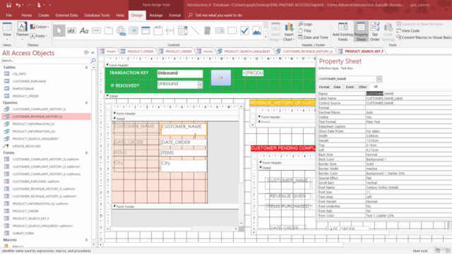Image resolution: width=452 pixels, height=254 pixels.
Task: Open the Fonts dropdown in Themes group
Action: (x=40, y=36)
